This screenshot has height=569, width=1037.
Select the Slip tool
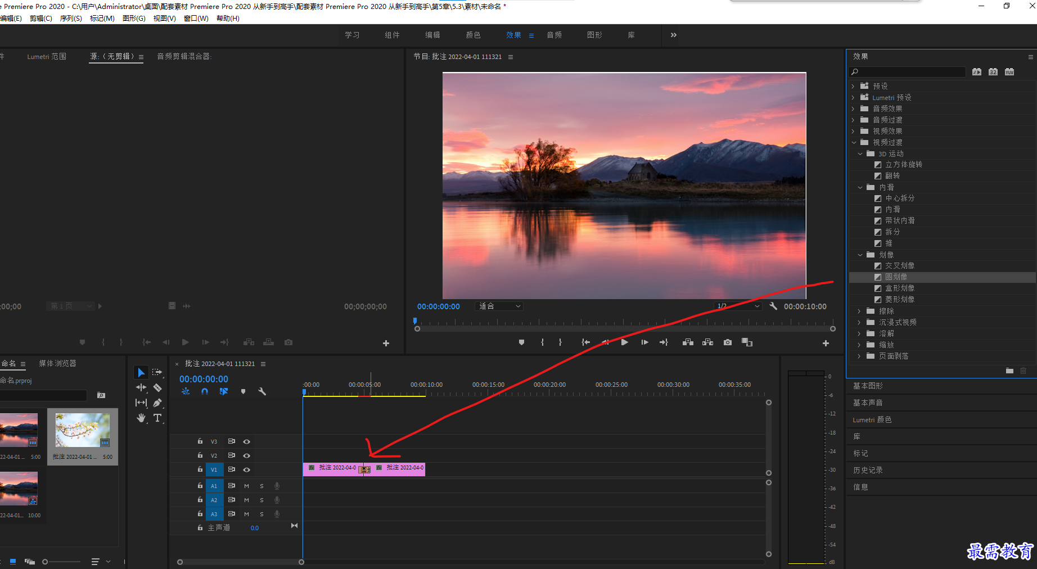point(141,403)
